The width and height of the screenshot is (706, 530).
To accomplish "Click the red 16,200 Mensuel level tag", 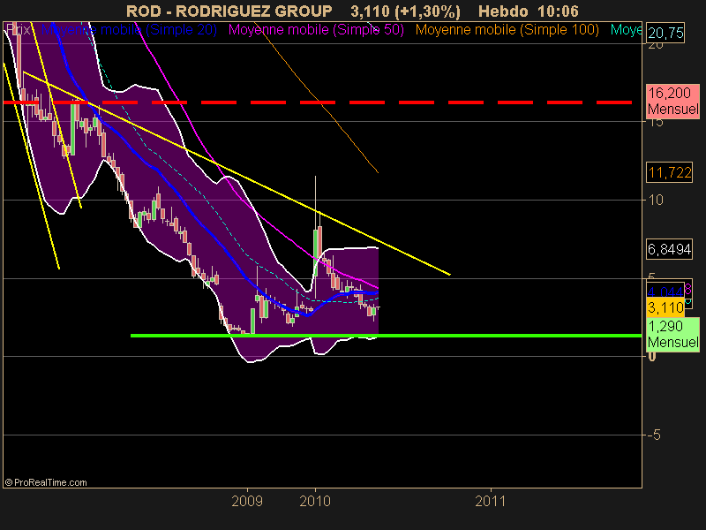I will click(x=673, y=101).
